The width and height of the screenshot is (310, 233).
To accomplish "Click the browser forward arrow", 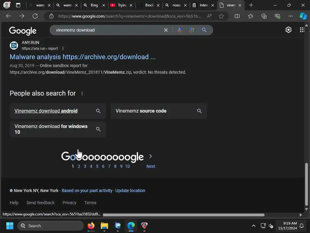I will [22, 16].
